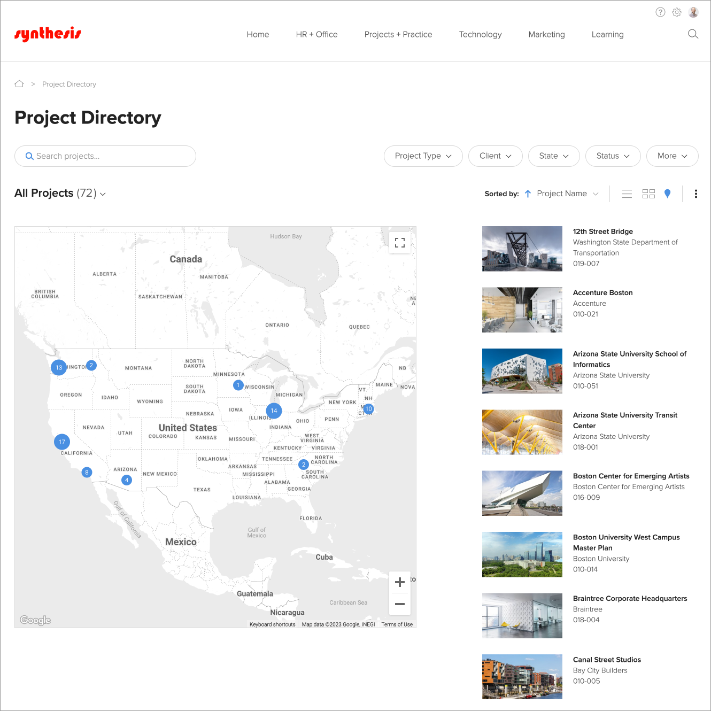Open the Status filter dropdown
This screenshot has height=711, width=711.
pos(613,156)
